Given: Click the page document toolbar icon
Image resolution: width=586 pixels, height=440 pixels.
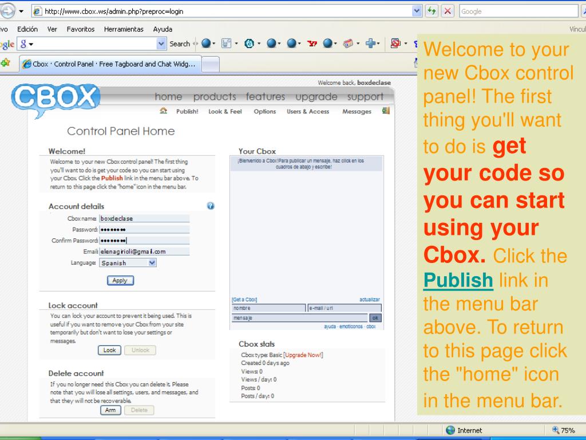Looking at the screenshot, I should [226, 44].
